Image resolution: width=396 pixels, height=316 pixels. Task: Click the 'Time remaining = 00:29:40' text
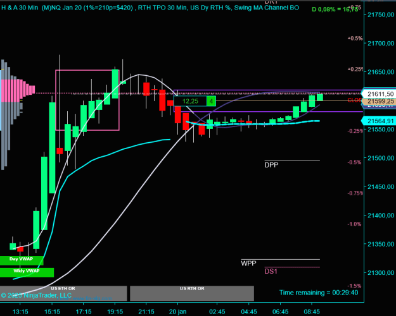tap(319, 293)
